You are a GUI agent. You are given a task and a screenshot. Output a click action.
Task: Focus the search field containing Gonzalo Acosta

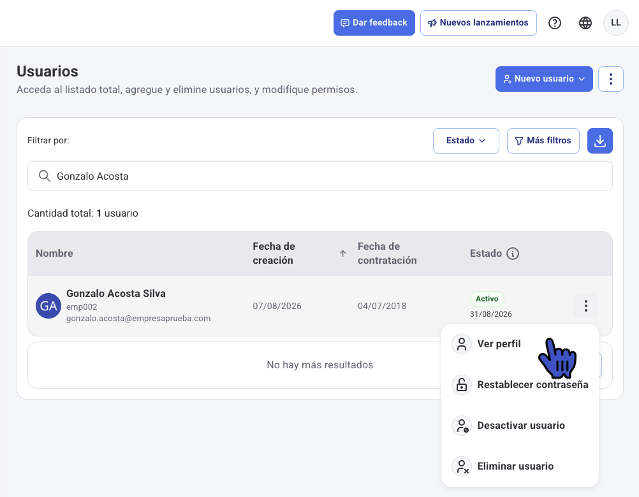pyautogui.click(x=320, y=176)
